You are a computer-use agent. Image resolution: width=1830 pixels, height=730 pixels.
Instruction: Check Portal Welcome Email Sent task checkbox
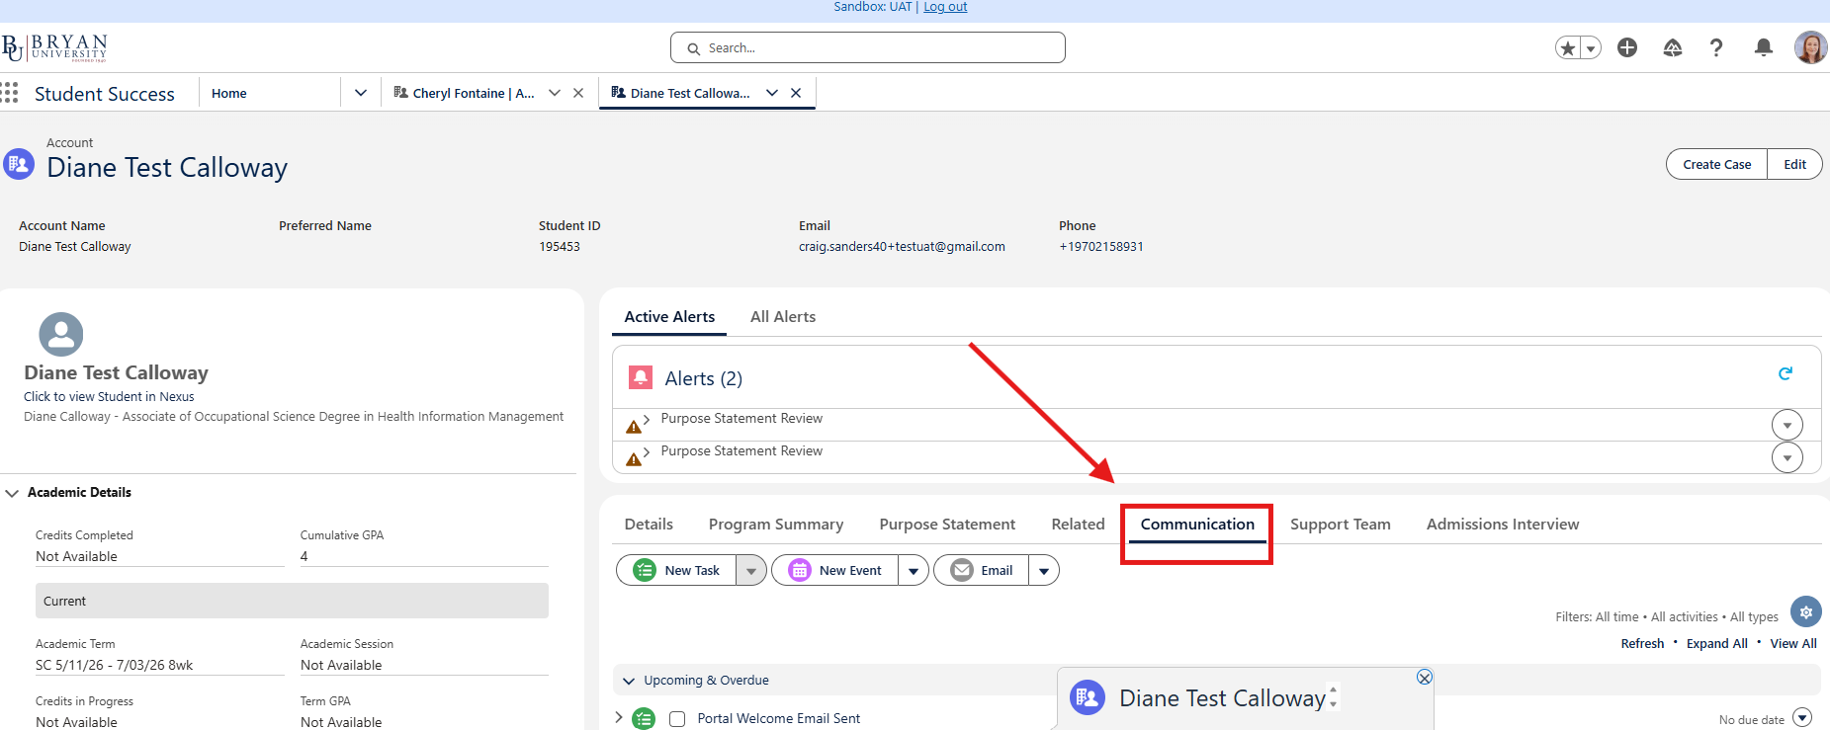(x=677, y=719)
